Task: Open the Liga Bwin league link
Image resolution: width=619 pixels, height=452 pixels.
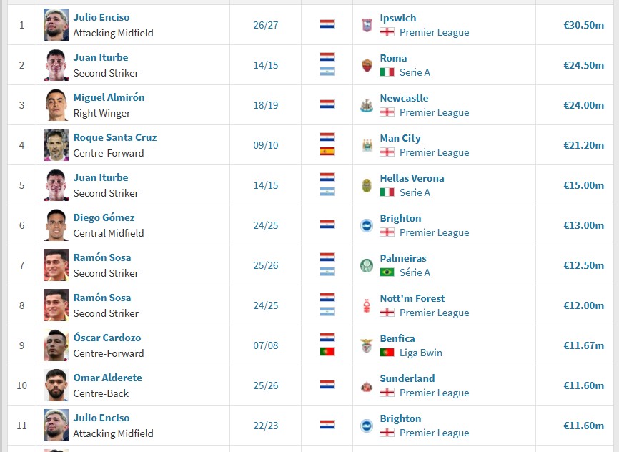Action: point(420,353)
